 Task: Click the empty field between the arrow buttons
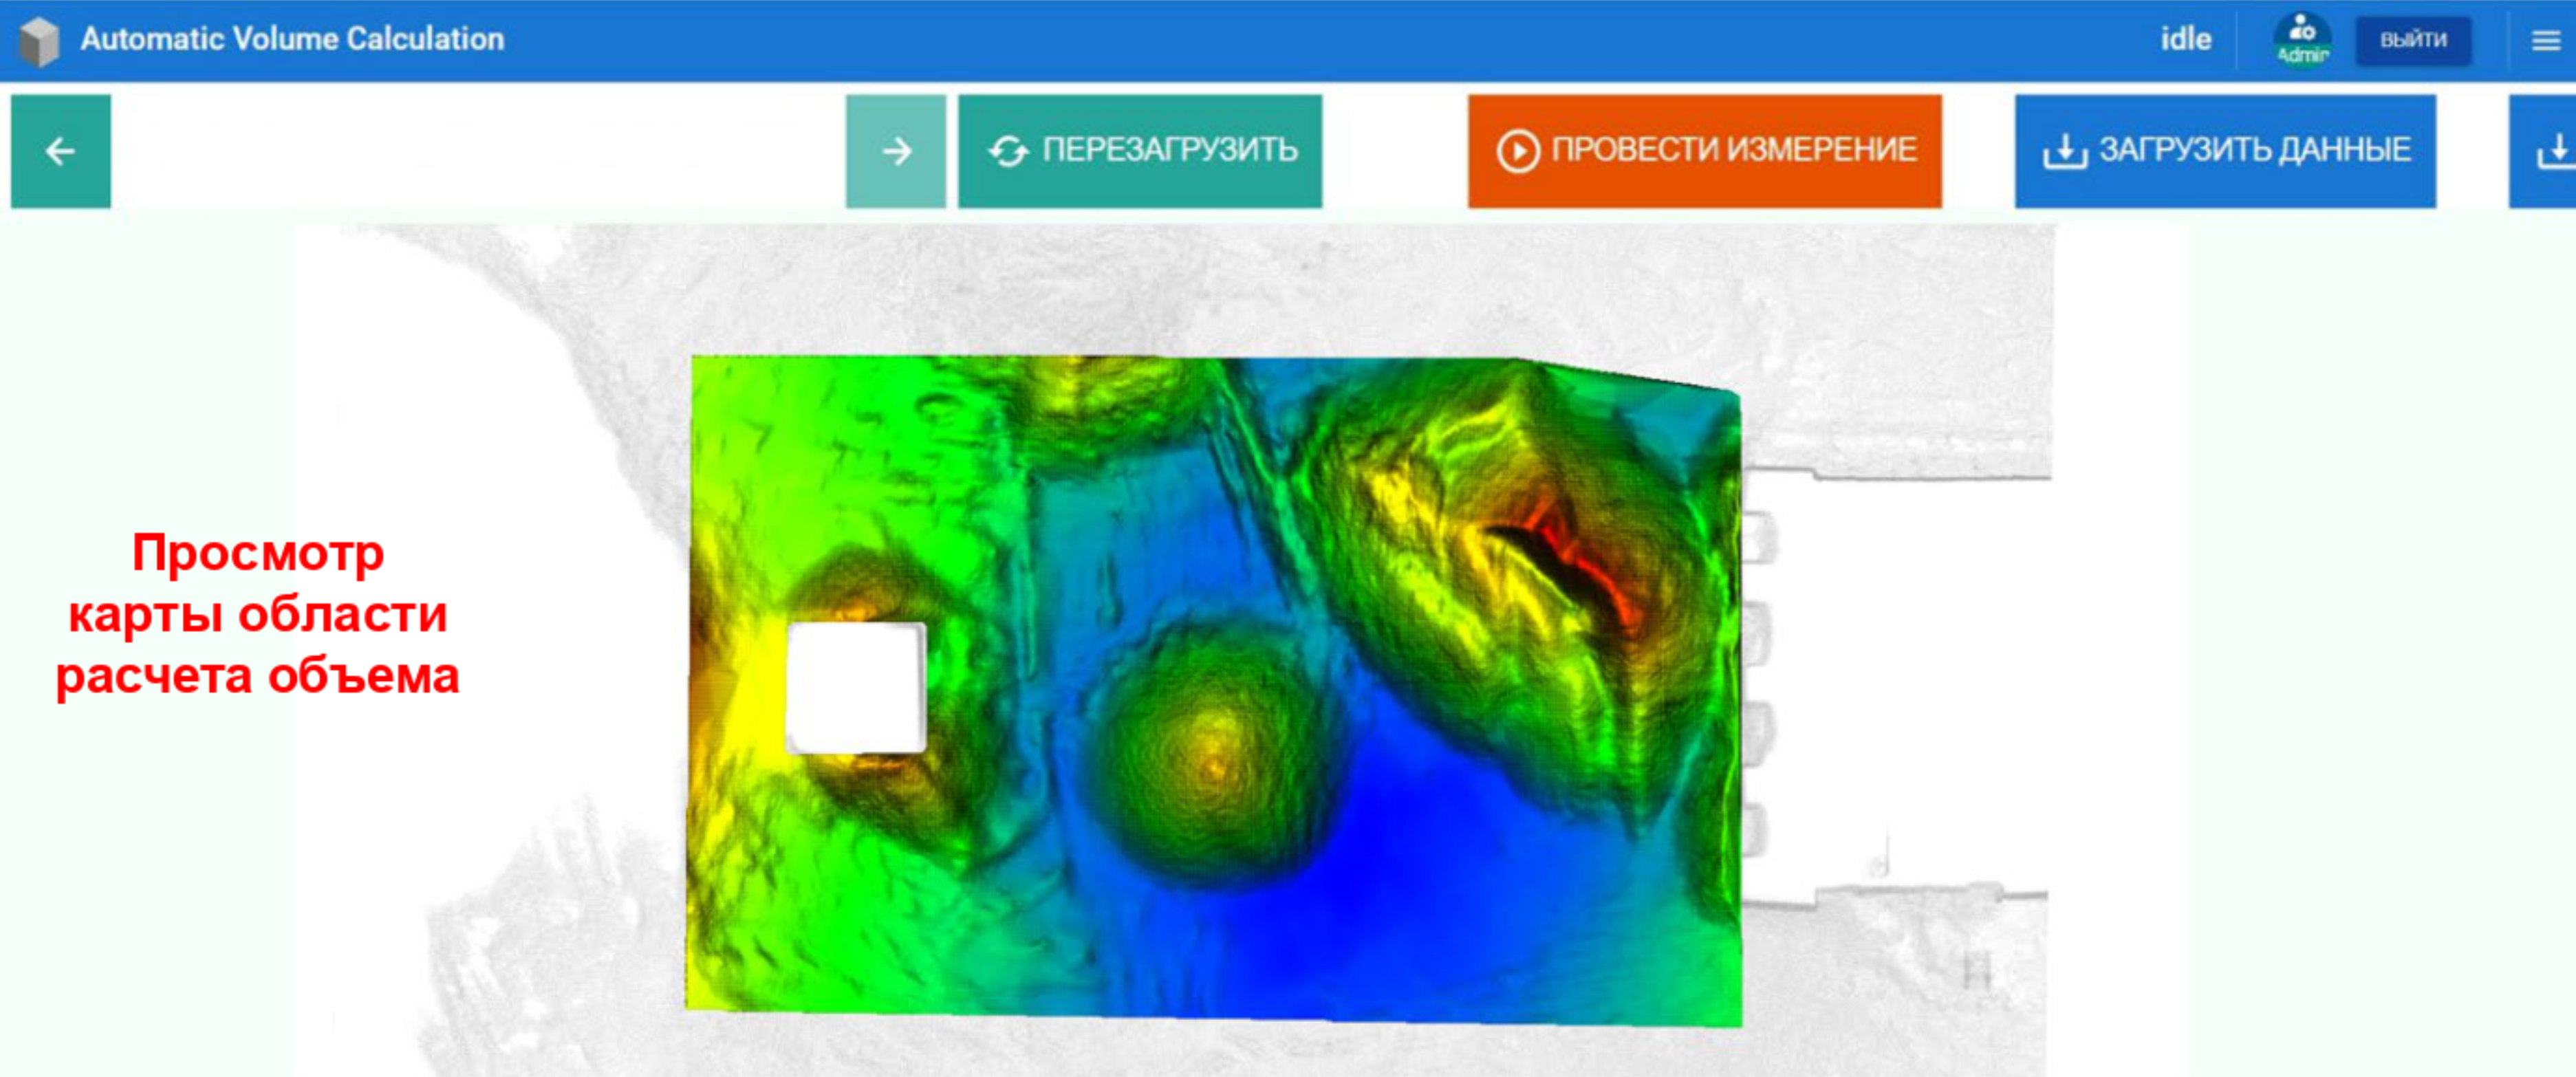click(x=478, y=151)
